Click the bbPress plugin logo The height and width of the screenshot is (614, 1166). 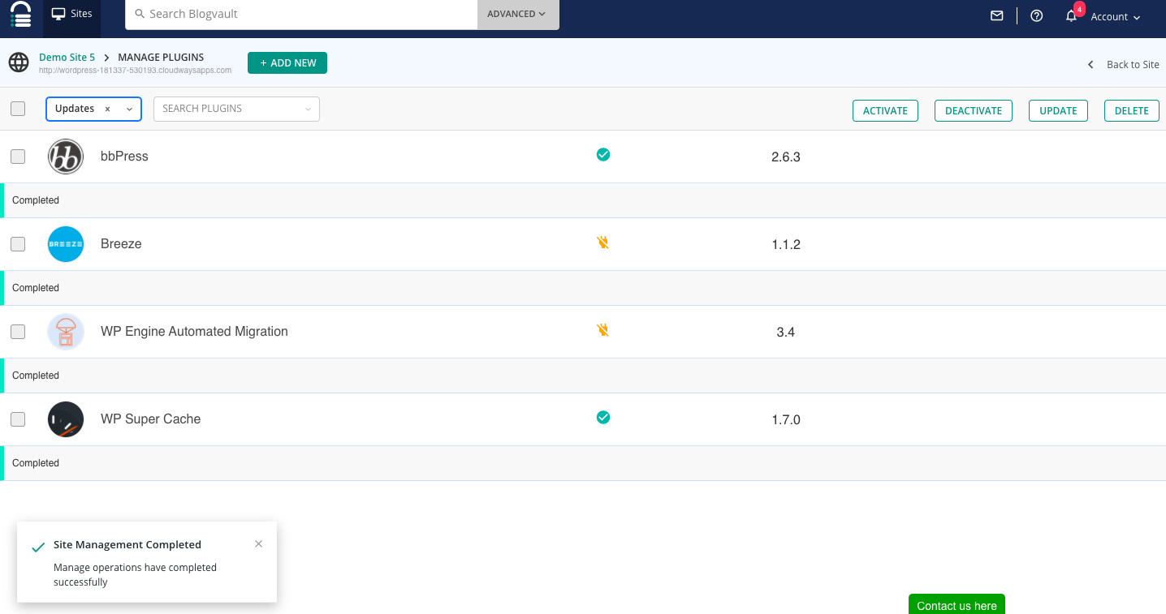66,157
